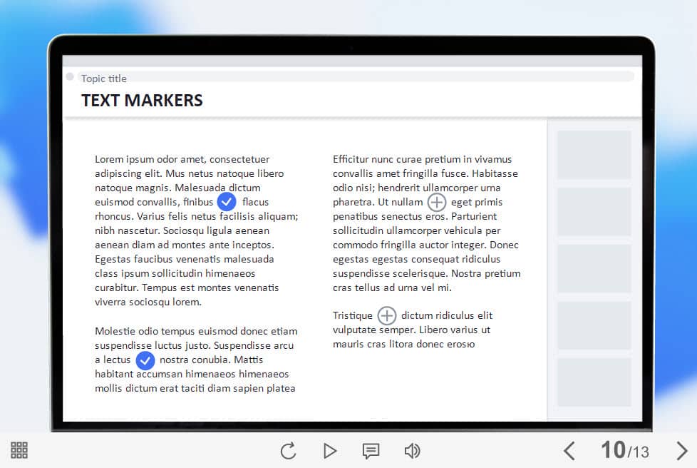The image size is (697, 468).
Task: Go to the previous slide arrow
Action: click(x=569, y=451)
